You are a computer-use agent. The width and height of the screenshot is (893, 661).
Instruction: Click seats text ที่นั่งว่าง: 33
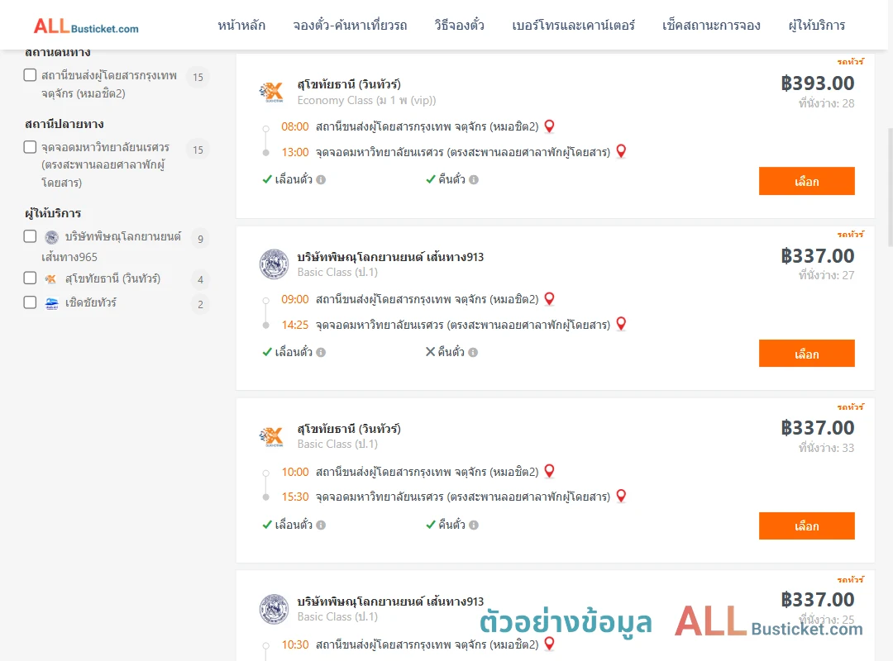826,448
